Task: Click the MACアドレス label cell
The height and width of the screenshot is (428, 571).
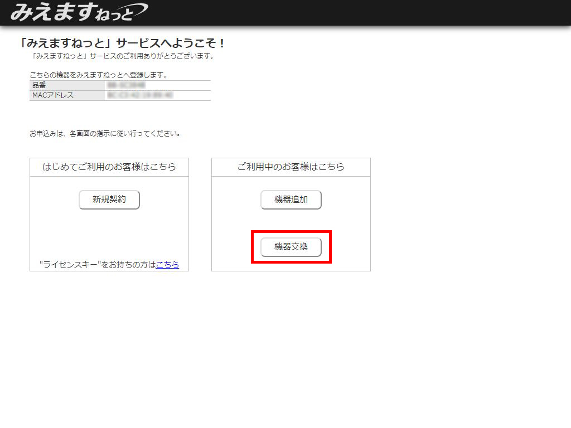Action: [x=67, y=95]
